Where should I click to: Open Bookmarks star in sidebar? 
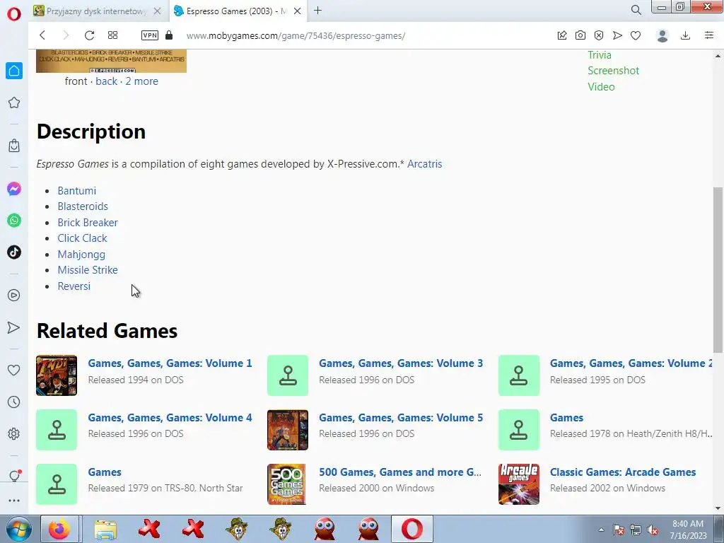point(14,103)
